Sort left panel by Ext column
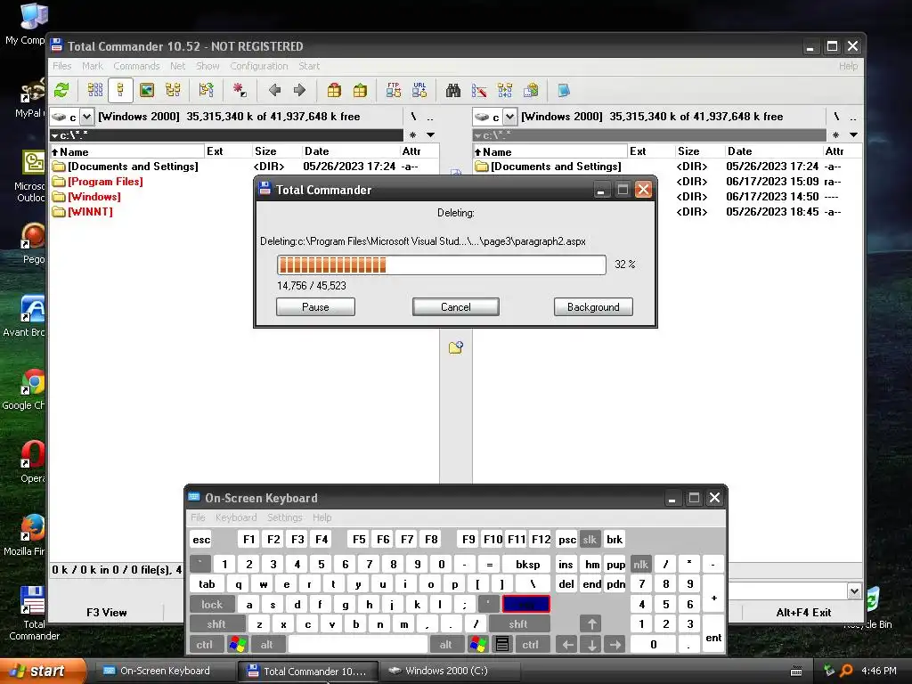 228,151
